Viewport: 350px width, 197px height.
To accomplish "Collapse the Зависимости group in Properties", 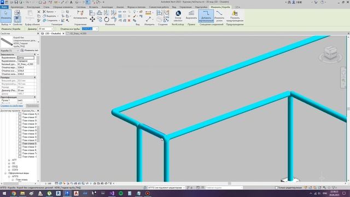I will click(x=34, y=55).
